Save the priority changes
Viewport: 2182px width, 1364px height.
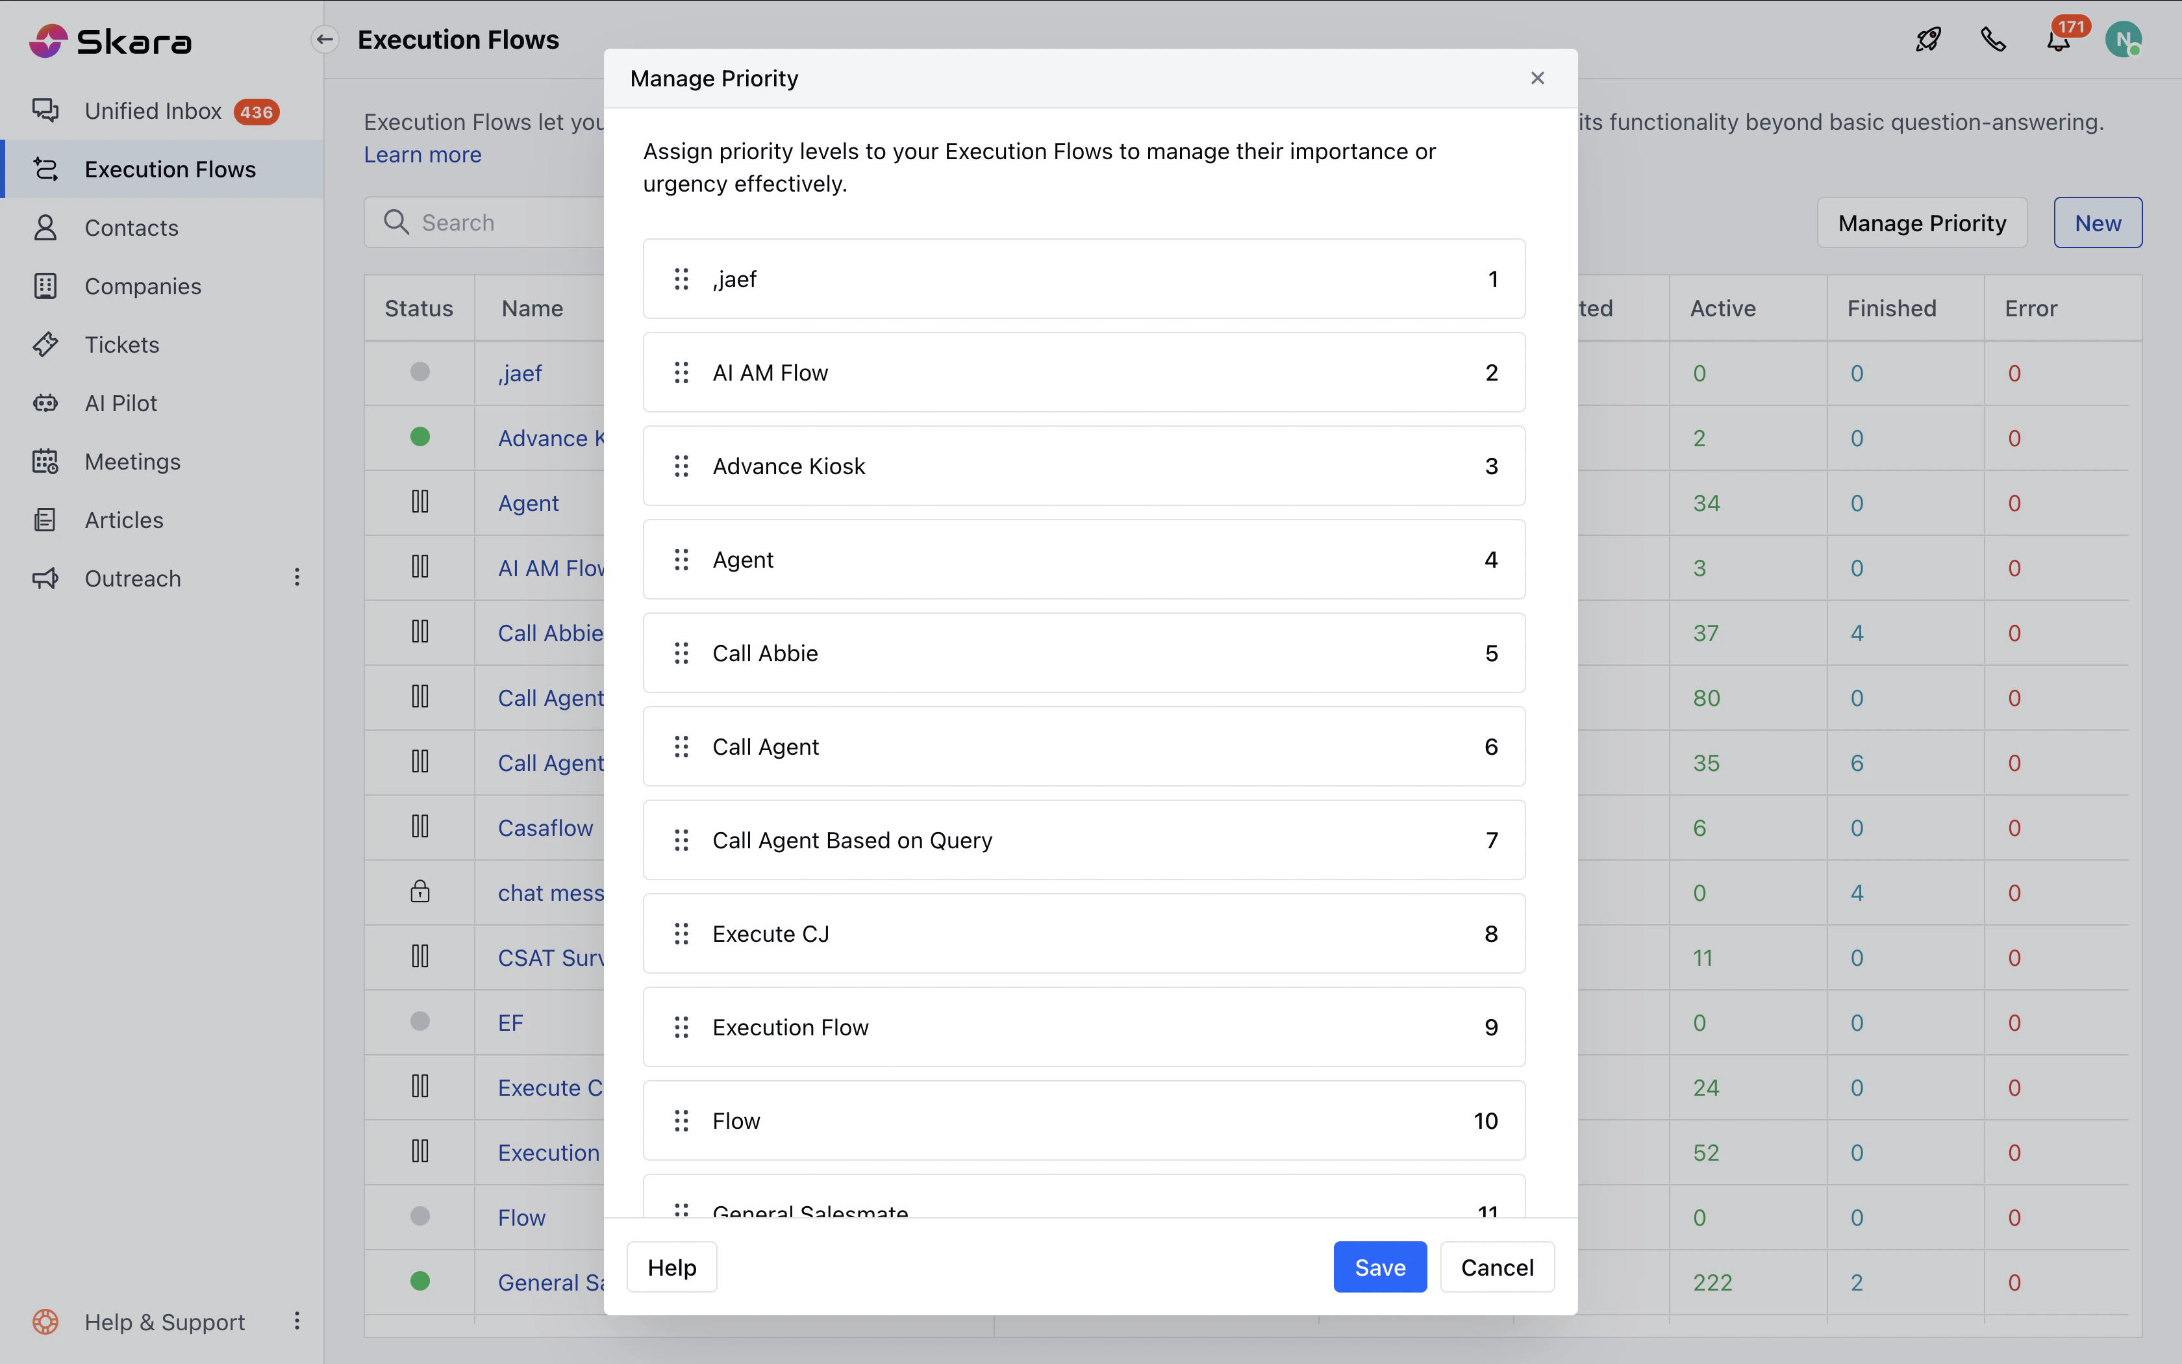pos(1379,1267)
